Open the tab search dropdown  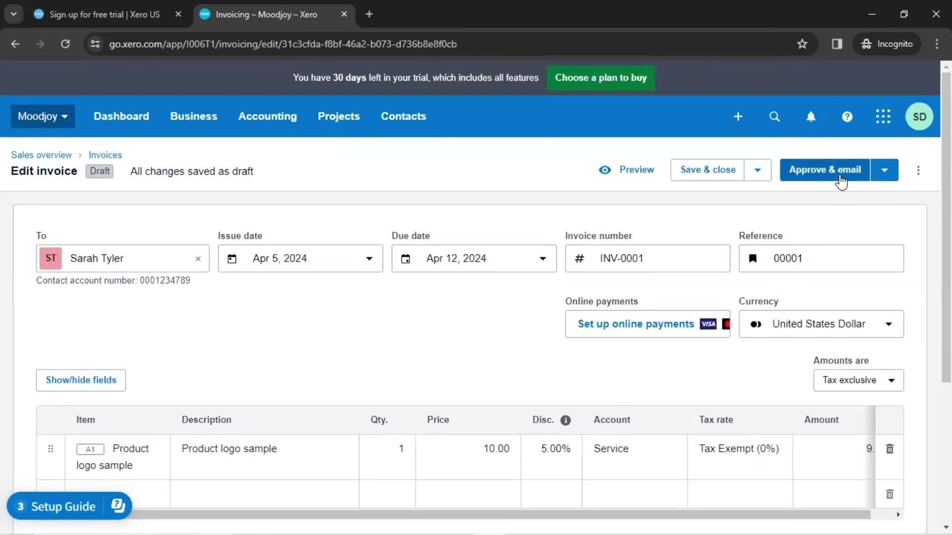13,14
